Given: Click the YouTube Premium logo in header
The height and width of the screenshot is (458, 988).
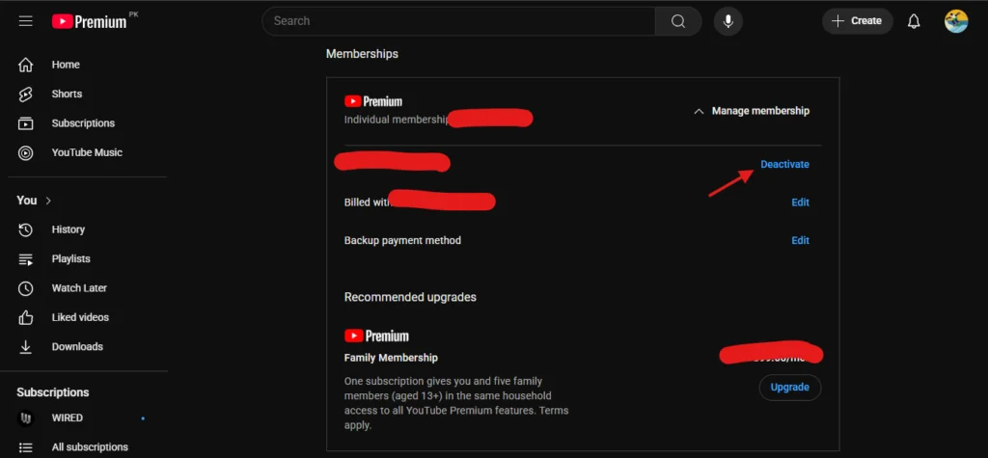Looking at the screenshot, I should [89, 21].
